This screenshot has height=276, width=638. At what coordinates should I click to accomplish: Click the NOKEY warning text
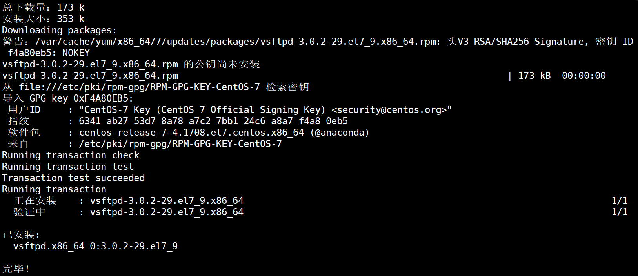click(x=76, y=53)
